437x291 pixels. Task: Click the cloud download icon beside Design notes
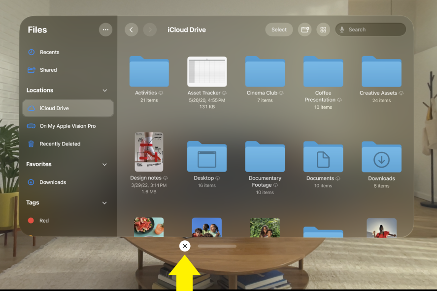coord(165,178)
